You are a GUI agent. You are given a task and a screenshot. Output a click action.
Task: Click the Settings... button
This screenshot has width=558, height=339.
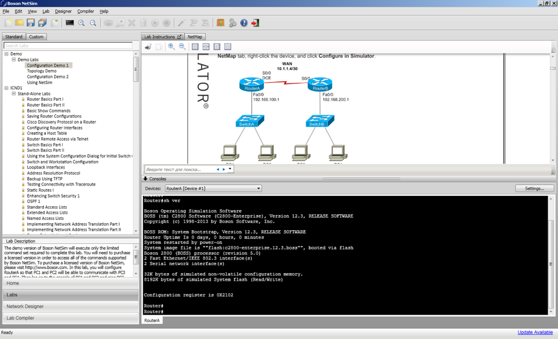click(x=534, y=188)
